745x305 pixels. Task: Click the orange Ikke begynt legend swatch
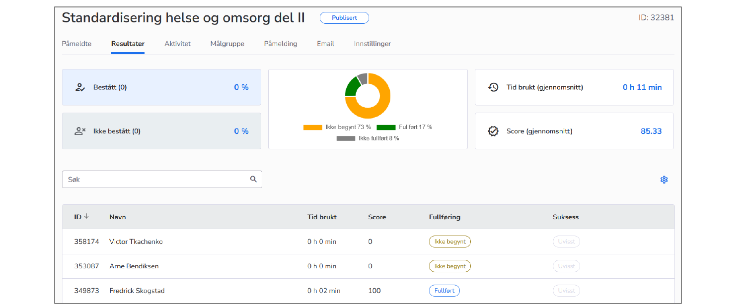[313, 127]
